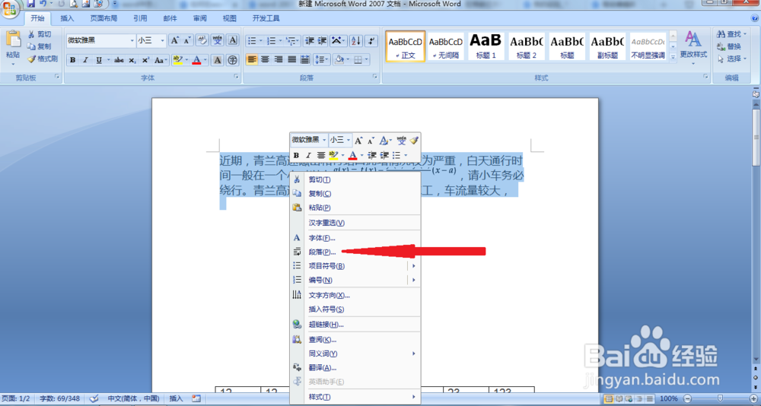This screenshot has height=406, width=761.
Task: Expand the styles gallery More arrow
Action: click(x=673, y=57)
